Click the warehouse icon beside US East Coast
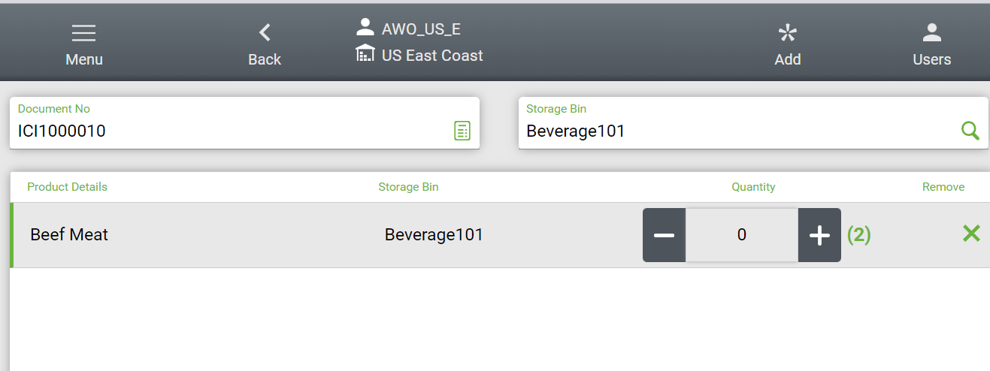Screen dimensions: 990x371 (x=365, y=53)
